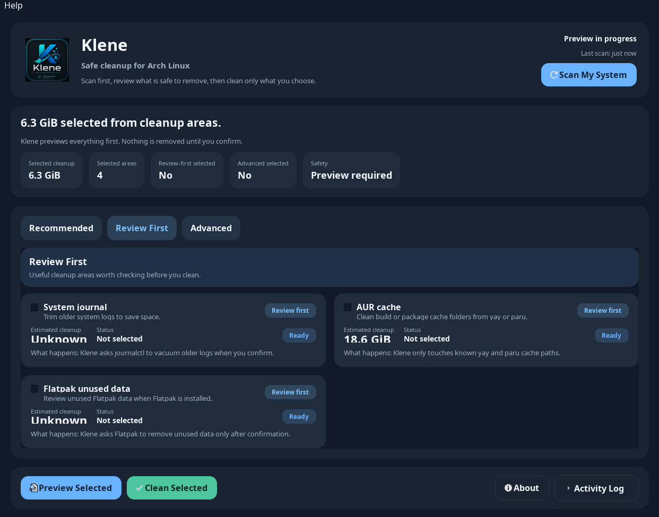Image resolution: width=659 pixels, height=517 pixels.
Task: Click the 'AUR cache' title text
Action: (x=378, y=307)
